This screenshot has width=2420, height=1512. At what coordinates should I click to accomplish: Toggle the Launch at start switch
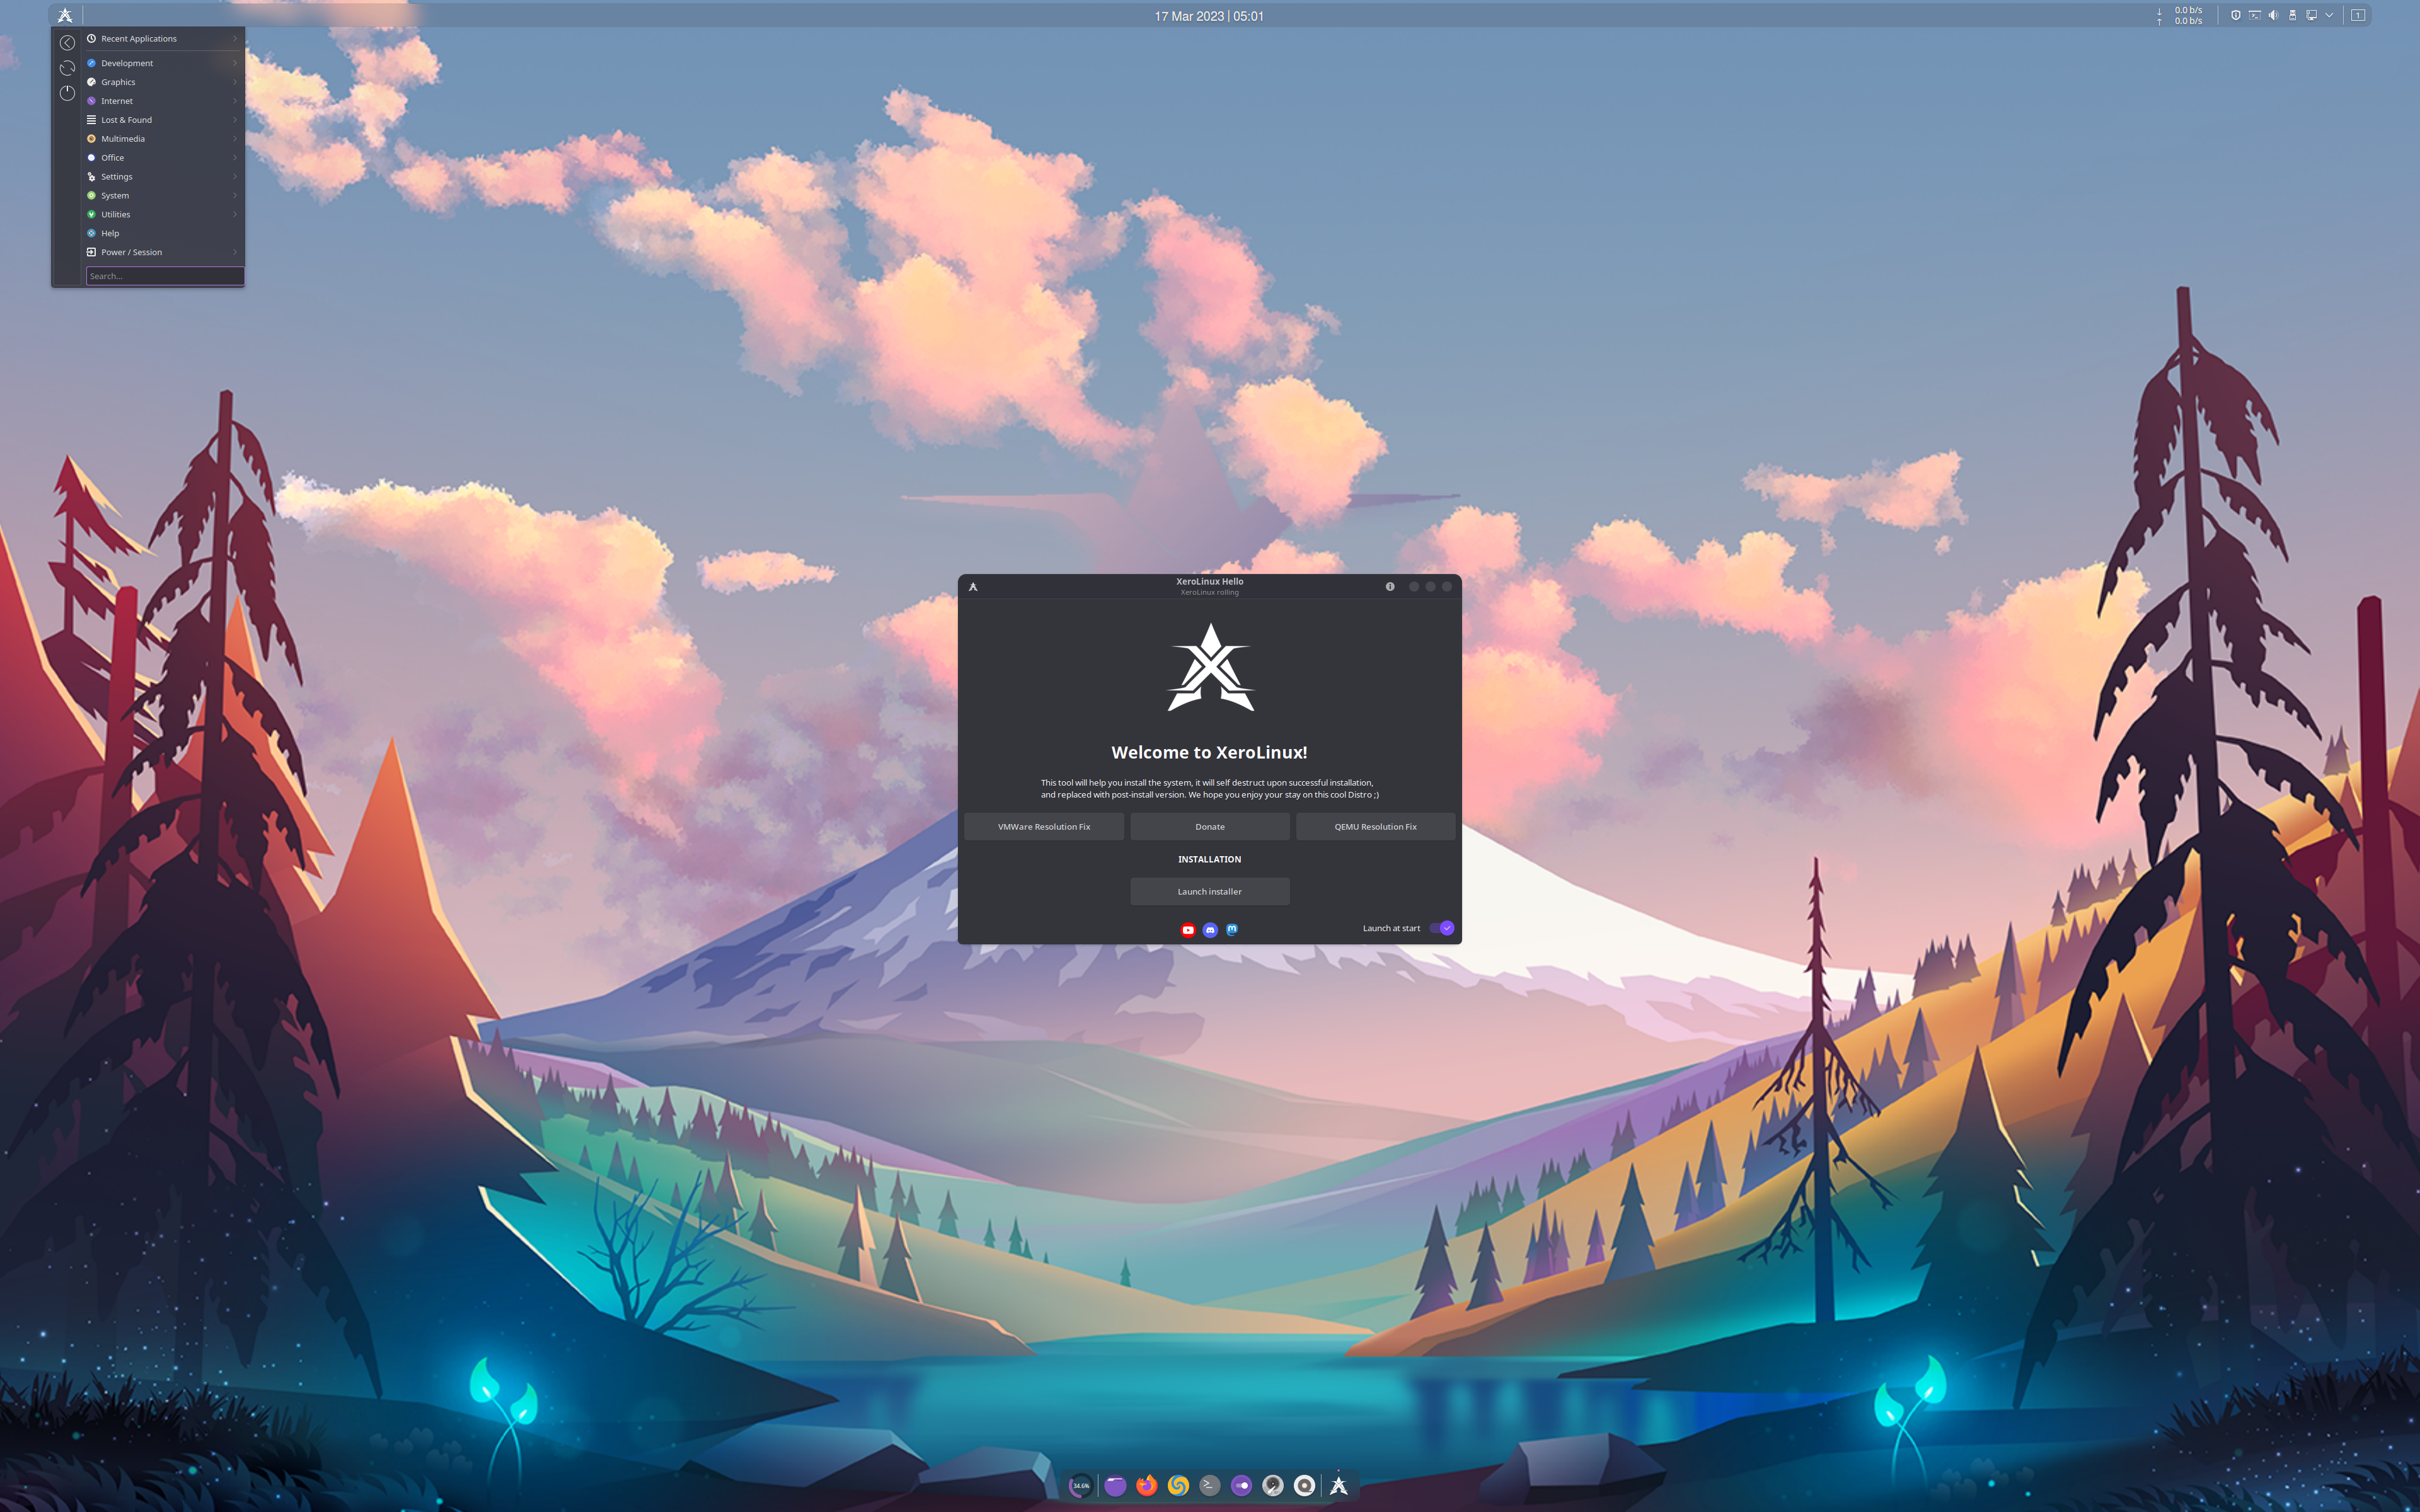pos(1441,928)
